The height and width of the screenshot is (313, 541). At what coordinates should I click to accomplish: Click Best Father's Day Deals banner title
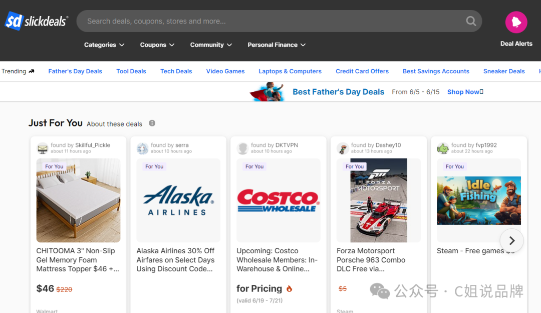339,92
